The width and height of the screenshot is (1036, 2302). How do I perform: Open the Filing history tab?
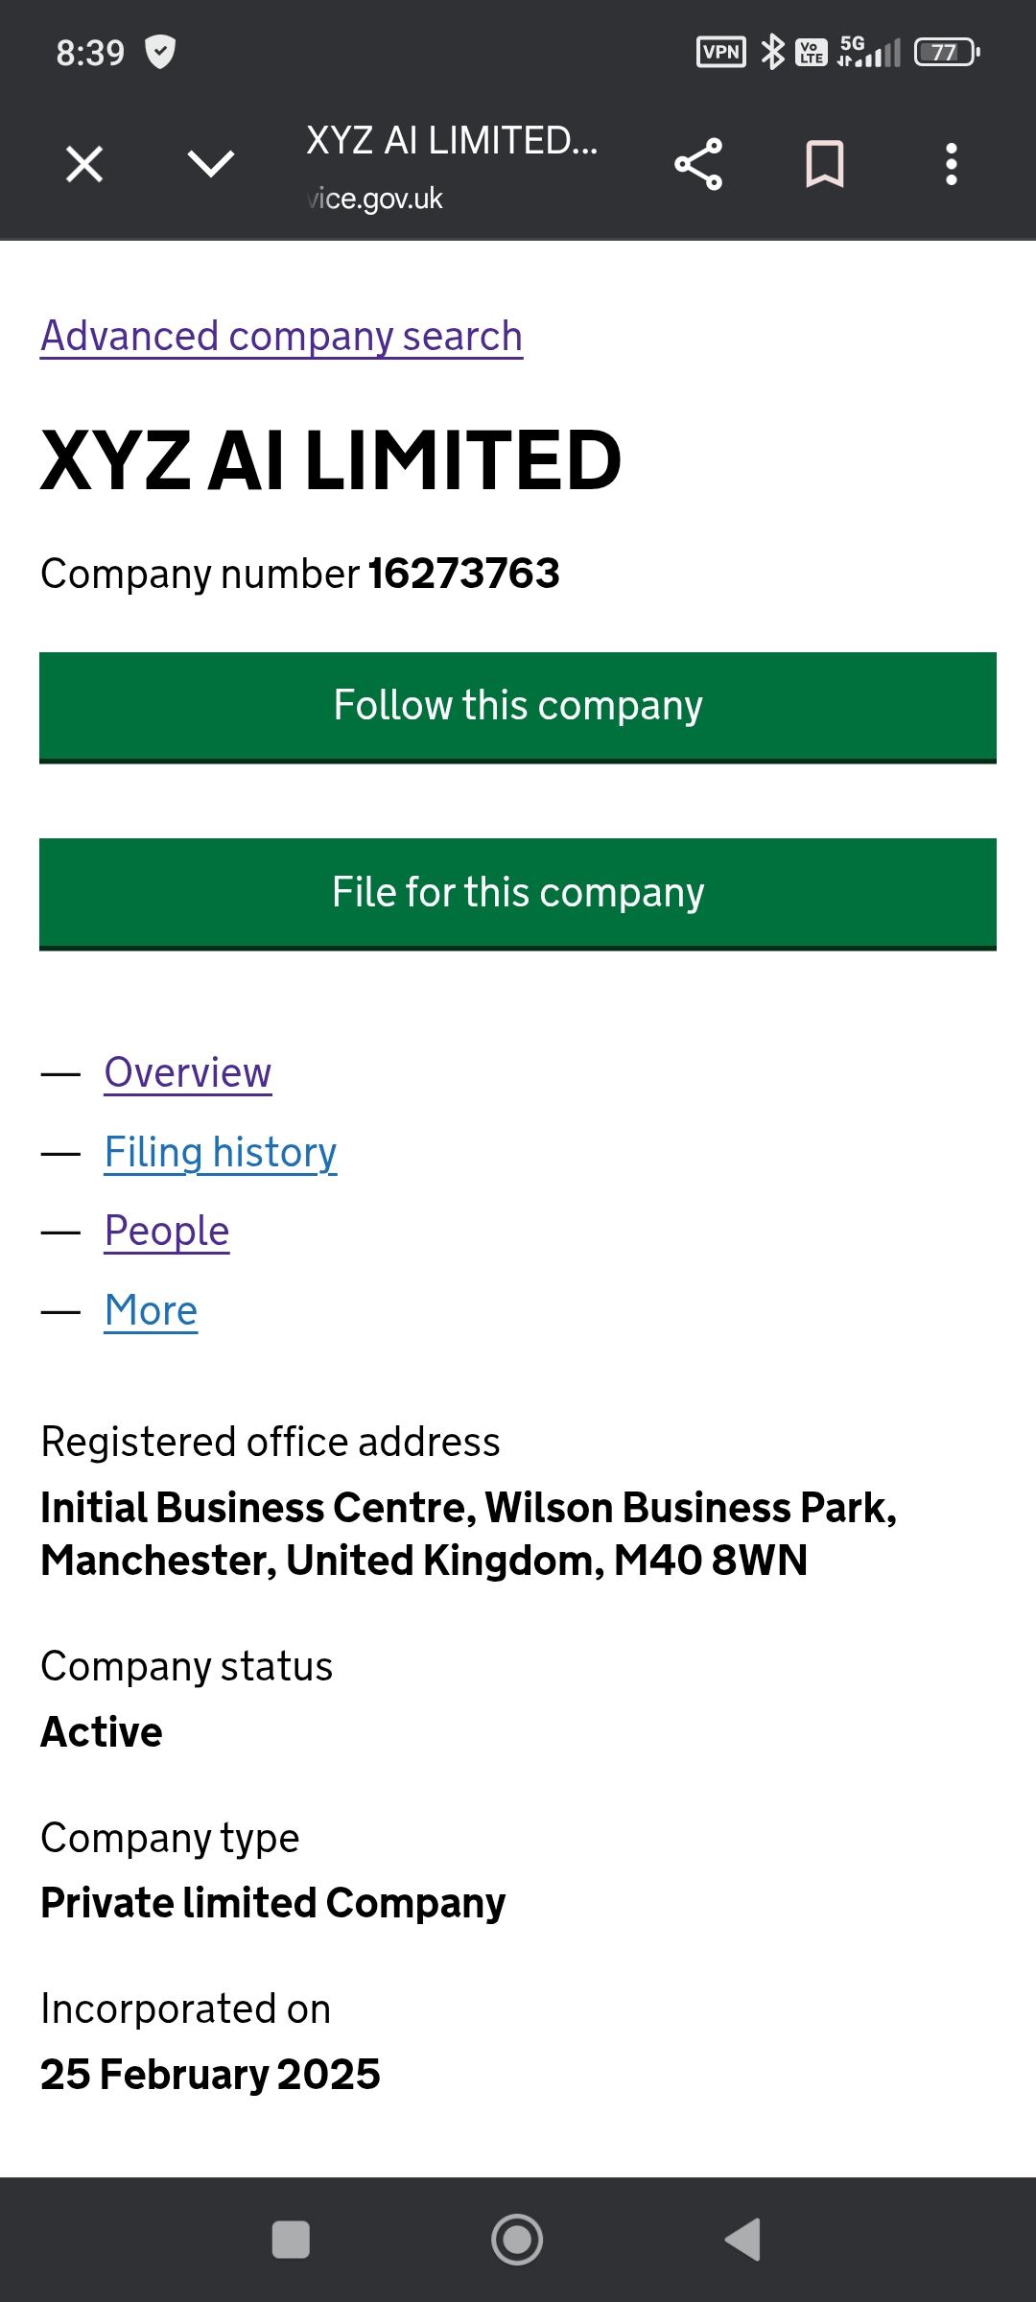pyautogui.click(x=221, y=1152)
